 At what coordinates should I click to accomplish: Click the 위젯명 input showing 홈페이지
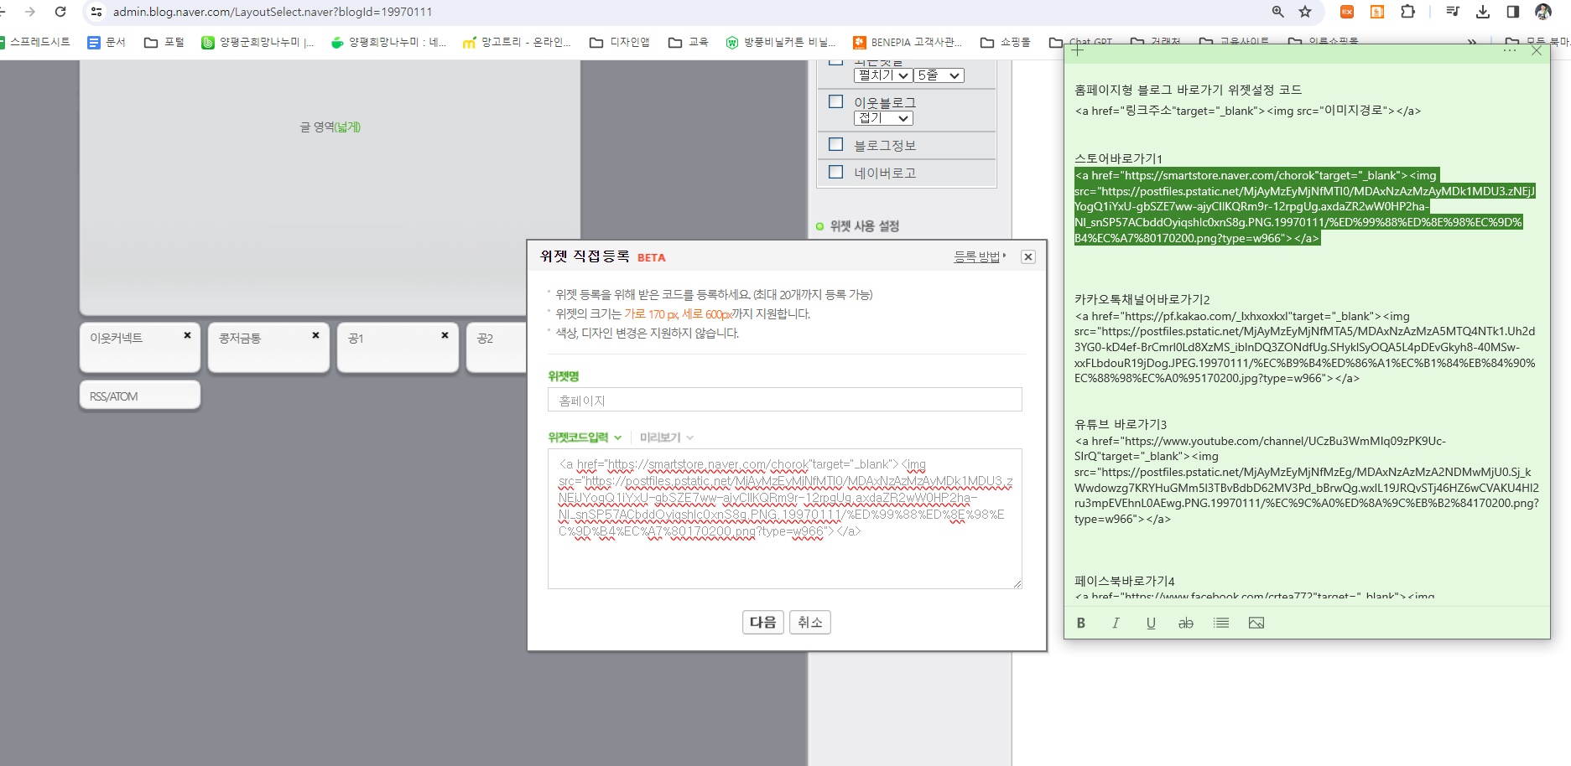785,400
